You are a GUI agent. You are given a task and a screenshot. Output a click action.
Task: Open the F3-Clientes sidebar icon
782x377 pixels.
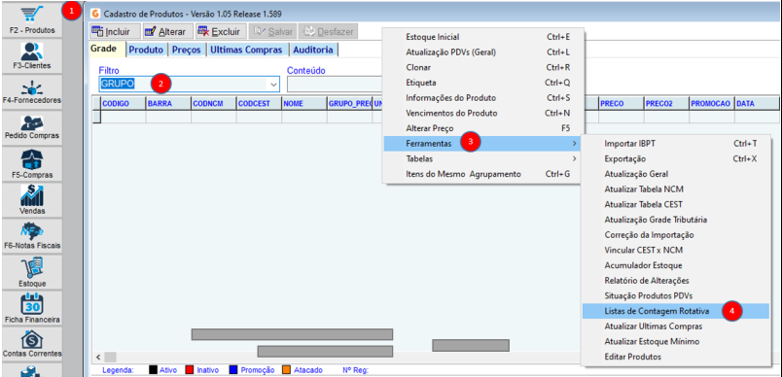pyautogui.click(x=32, y=55)
